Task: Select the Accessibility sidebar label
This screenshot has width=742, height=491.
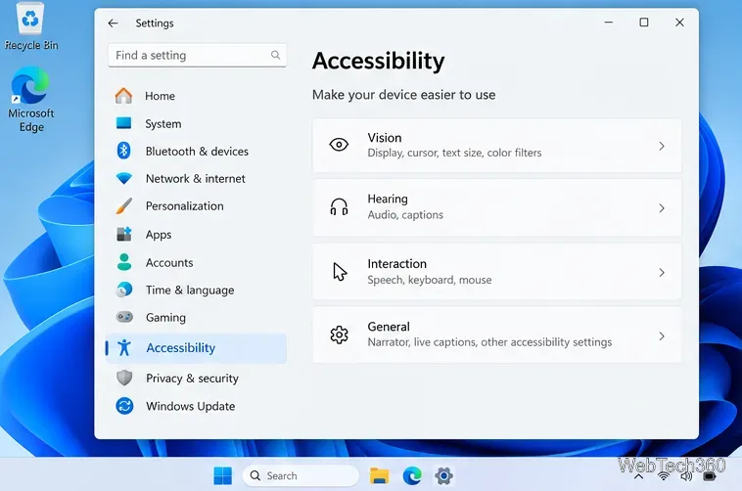Action: (180, 347)
